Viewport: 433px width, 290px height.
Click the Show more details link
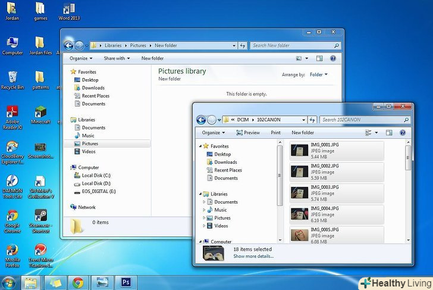tap(253, 256)
